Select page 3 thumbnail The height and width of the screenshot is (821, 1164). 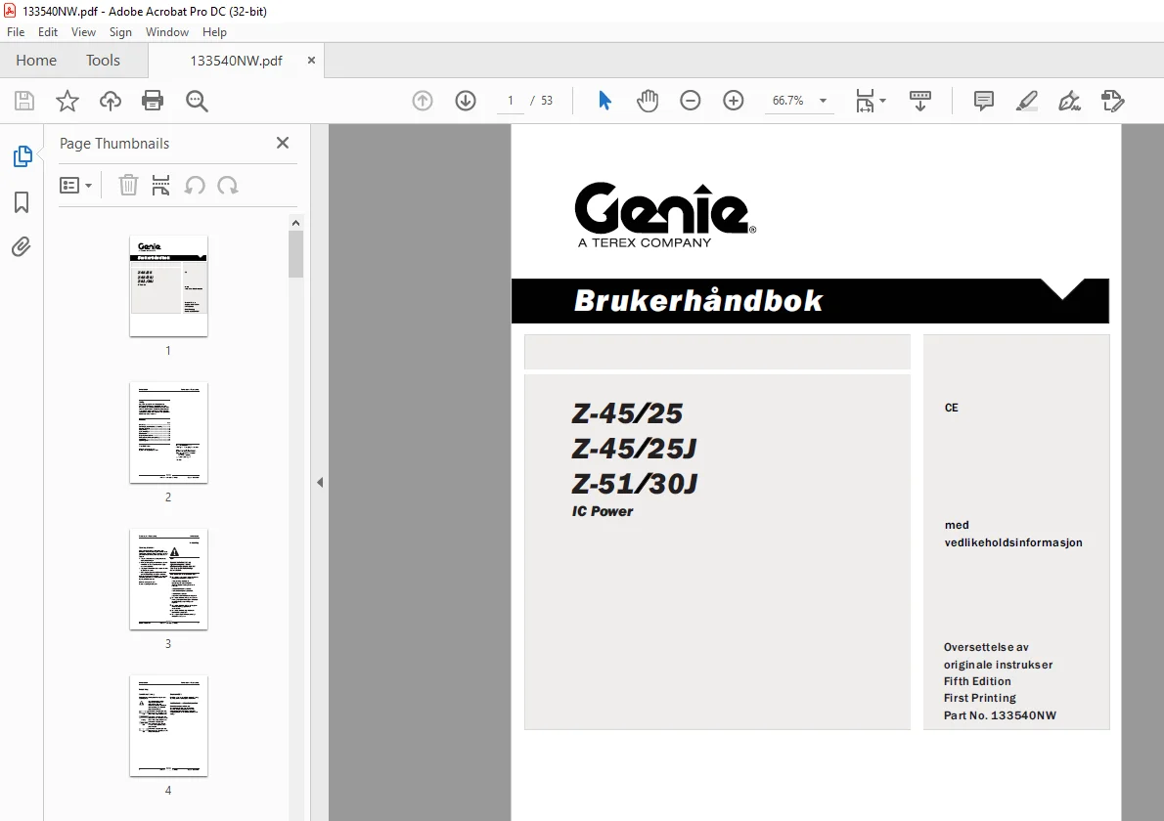pyautogui.click(x=168, y=580)
